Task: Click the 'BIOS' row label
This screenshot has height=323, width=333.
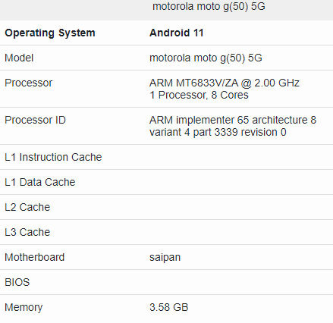Action: pos(17,282)
